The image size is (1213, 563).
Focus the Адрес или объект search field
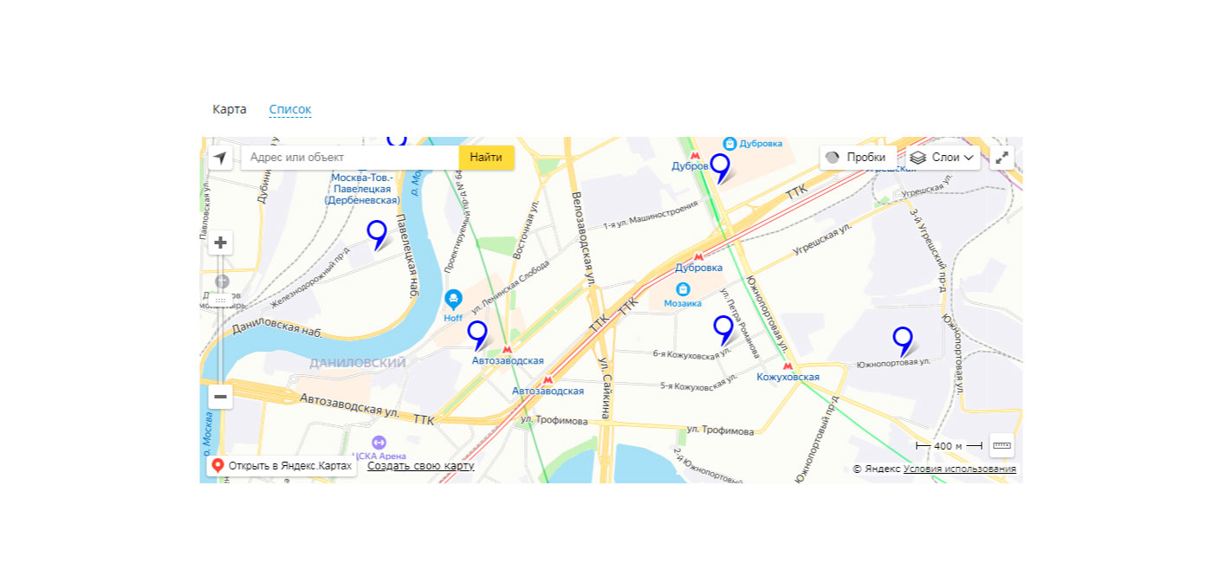pyautogui.click(x=350, y=158)
